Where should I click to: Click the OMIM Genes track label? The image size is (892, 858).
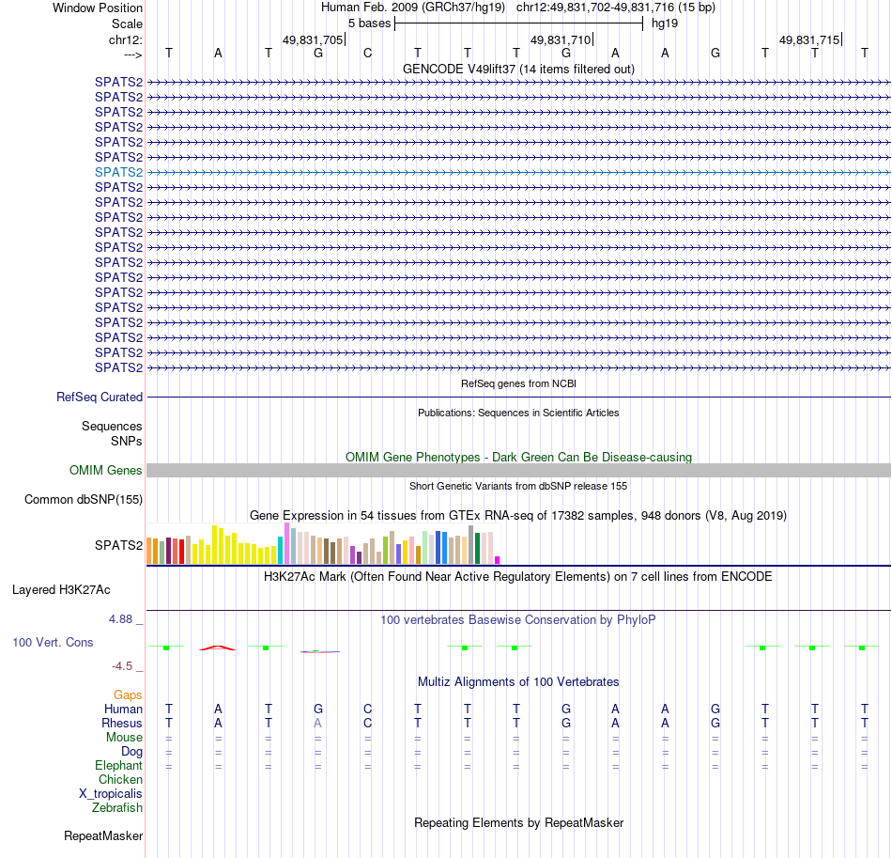(x=105, y=470)
